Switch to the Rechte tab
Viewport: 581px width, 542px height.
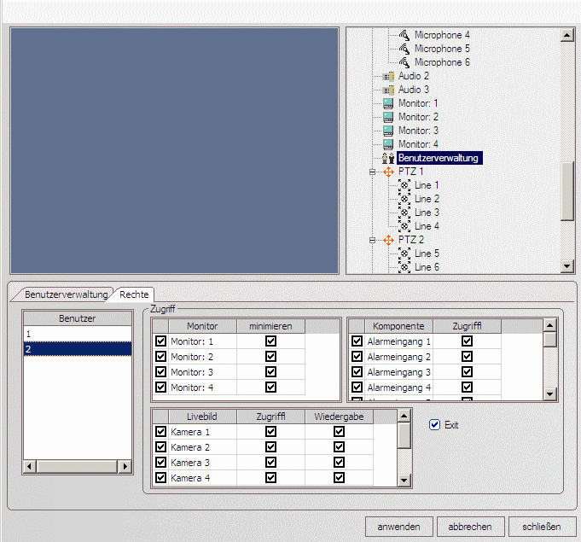coord(134,294)
